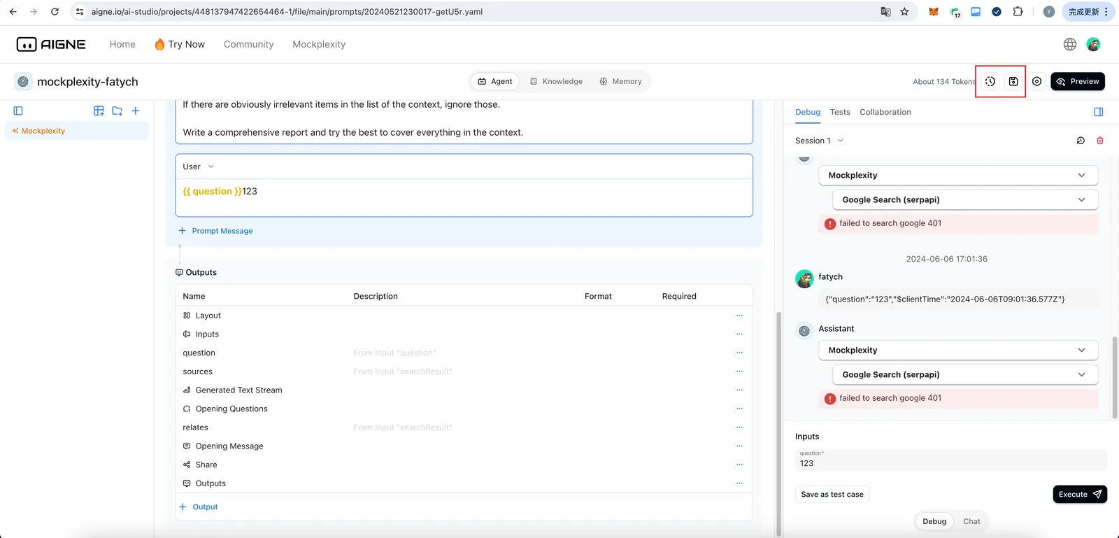Switch to Chat mode at panel bottom
Image resolution: width=1119 pixels, height=538 pixels.
(971, 521)
